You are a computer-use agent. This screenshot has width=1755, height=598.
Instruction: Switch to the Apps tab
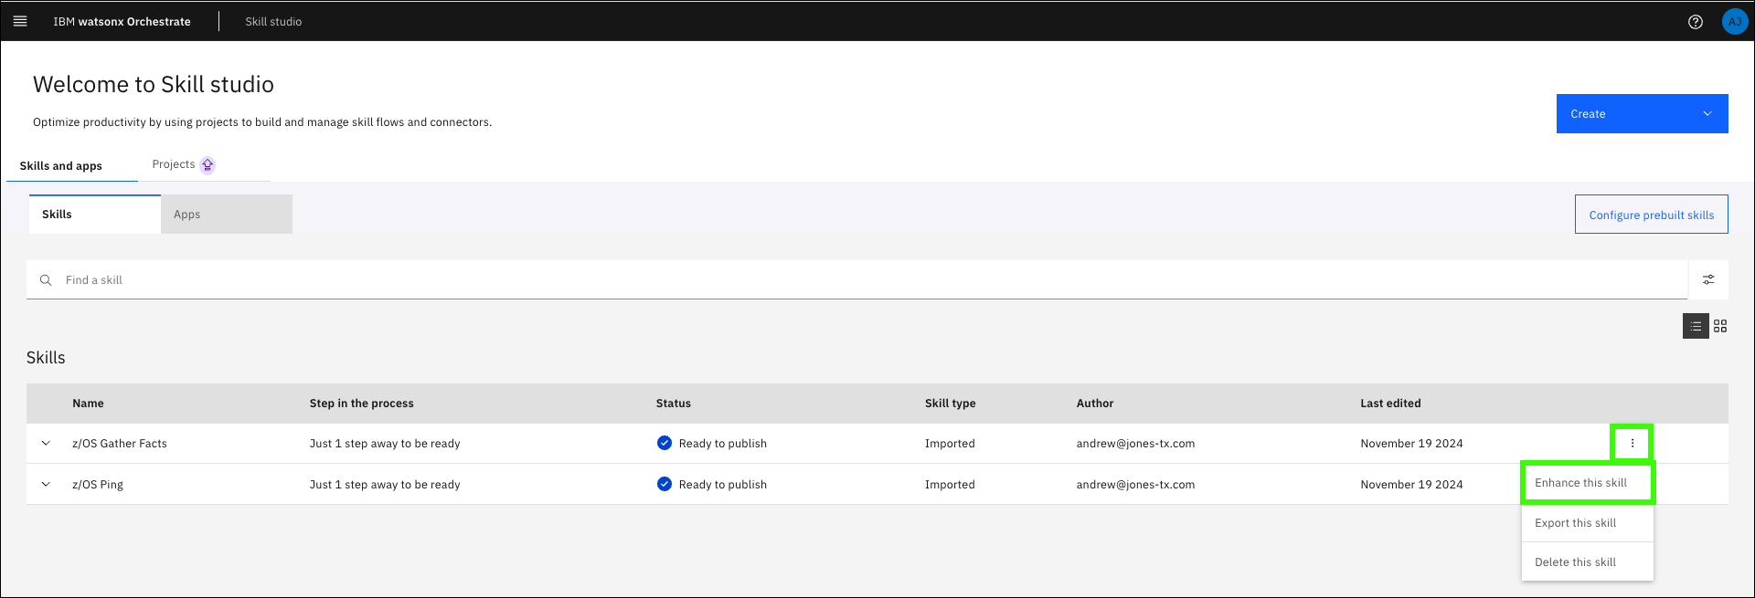click(226, 215)
